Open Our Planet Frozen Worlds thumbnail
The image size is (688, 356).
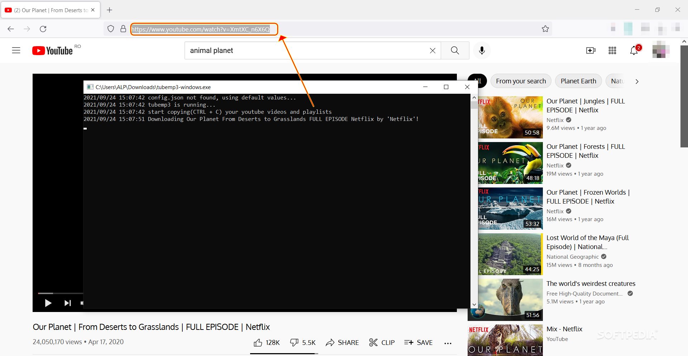pos(511,209)
